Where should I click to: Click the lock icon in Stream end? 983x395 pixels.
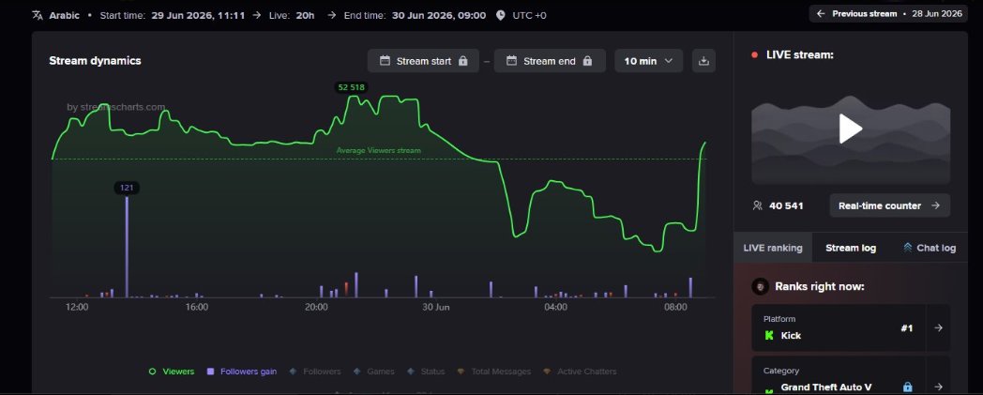[587, 61]
